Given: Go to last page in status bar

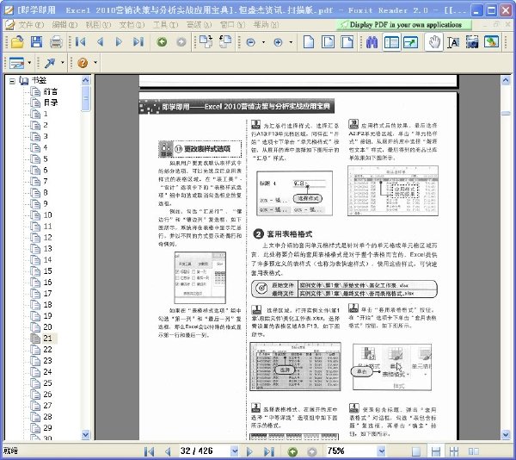Looking at the screenshot, I should pyautogui.click(x=268, y=451).
